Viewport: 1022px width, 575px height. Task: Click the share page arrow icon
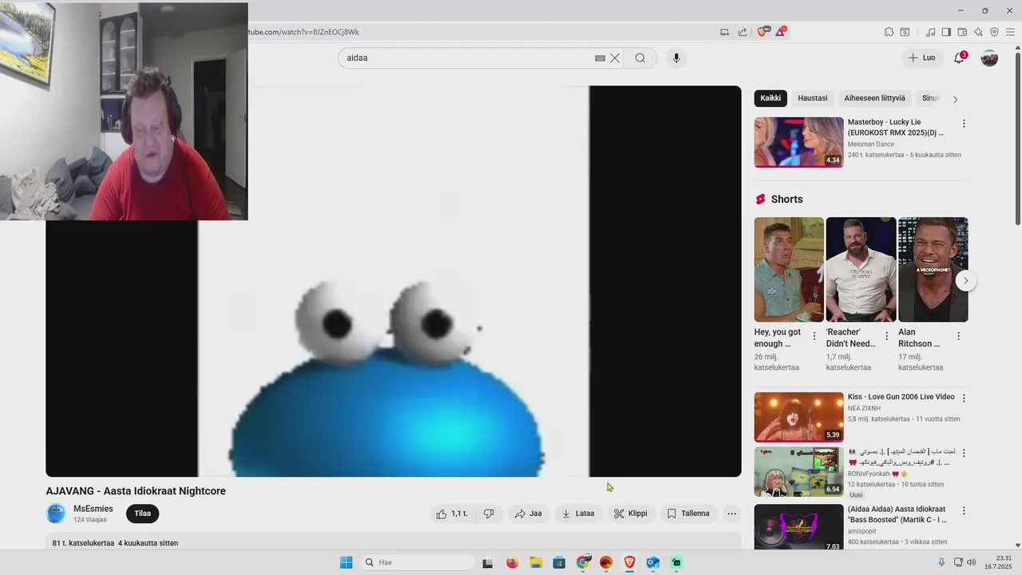tap(743, 32)
